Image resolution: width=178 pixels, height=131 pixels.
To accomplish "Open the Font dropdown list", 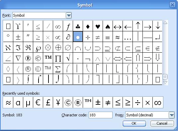I will 68,15.
